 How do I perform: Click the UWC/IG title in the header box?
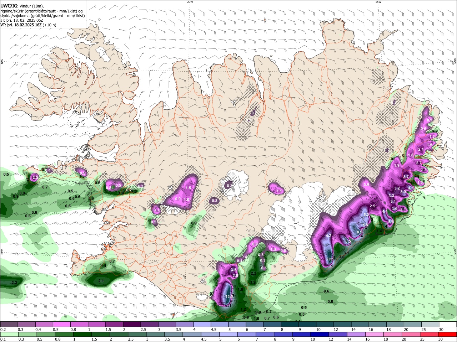coord(9,5)
